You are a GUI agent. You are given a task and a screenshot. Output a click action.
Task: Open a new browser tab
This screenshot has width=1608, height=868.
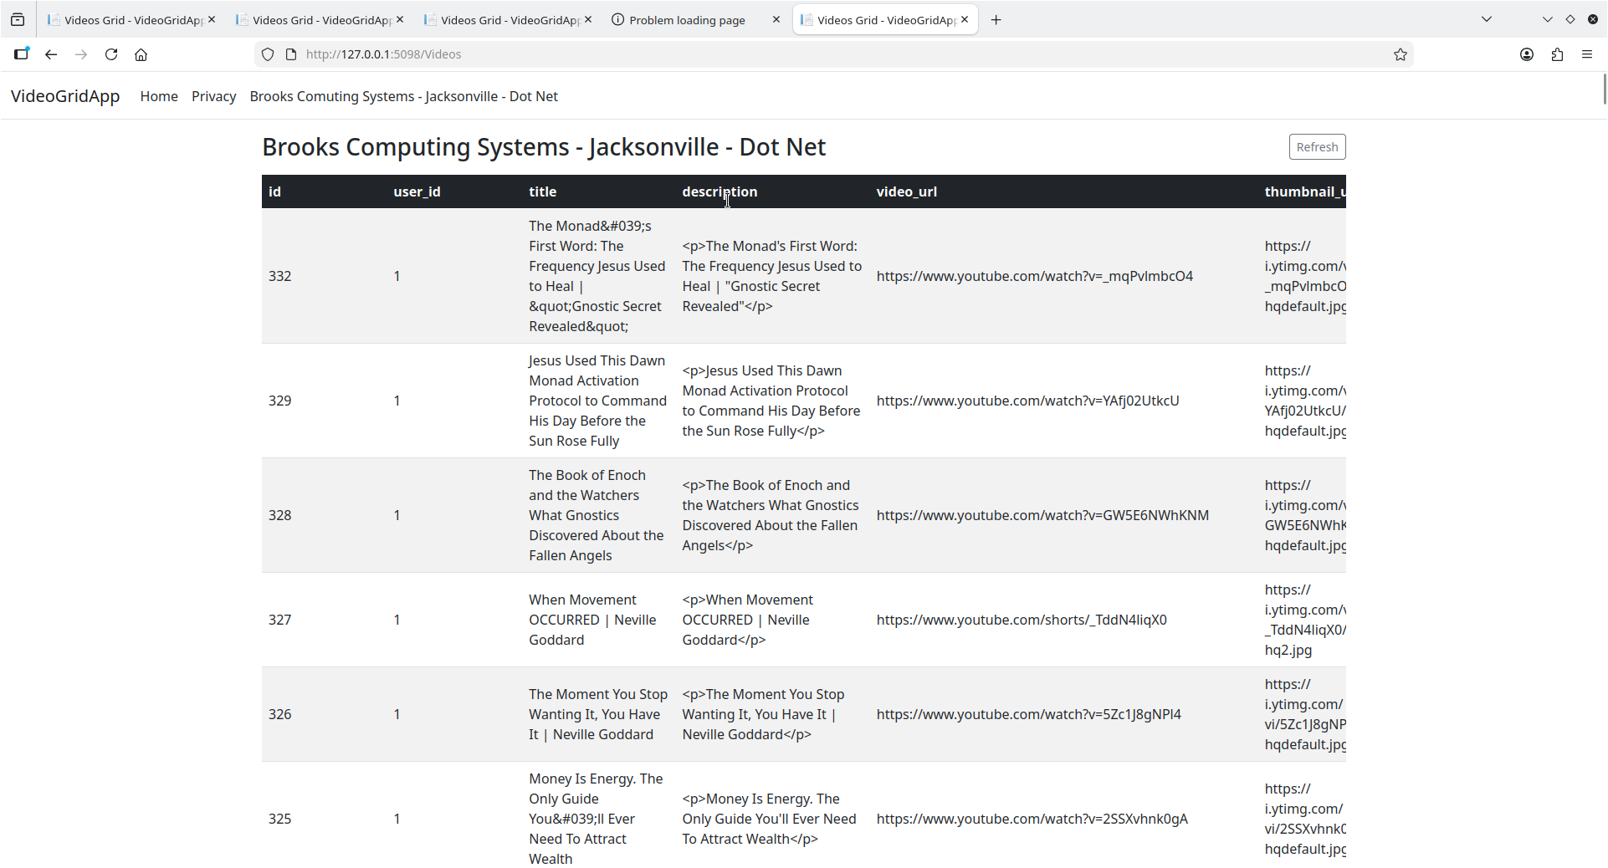pyautogui.click(x=996, y=20)
